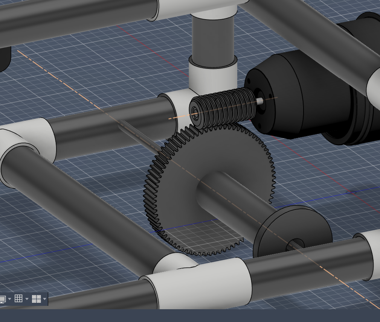This screenshot has height=322, width=380.
Task: Select the threaded worm gear
Action: 226,107
